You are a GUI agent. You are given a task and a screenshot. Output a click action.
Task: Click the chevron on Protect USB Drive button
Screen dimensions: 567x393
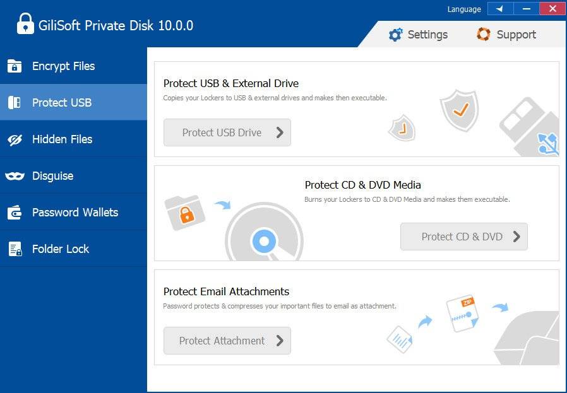[280, 132]
